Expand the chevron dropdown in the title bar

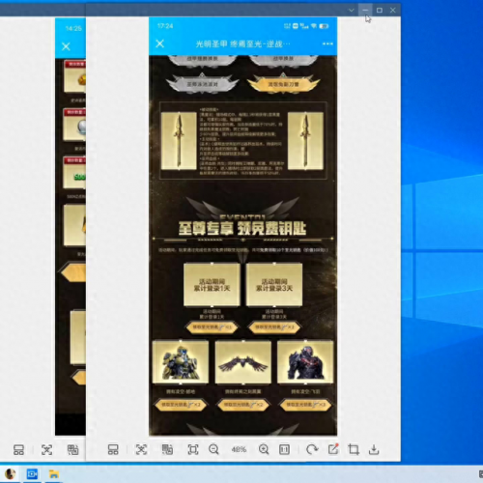pyautogui.click(x=352, y=11)
